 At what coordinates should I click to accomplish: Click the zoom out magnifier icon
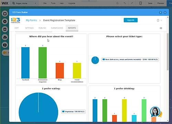(117, 3)
